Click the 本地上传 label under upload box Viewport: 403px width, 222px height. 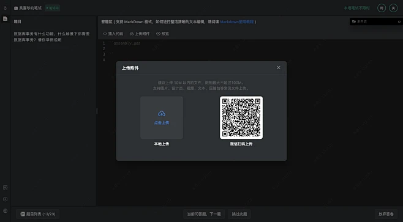(x=162, y=144)
